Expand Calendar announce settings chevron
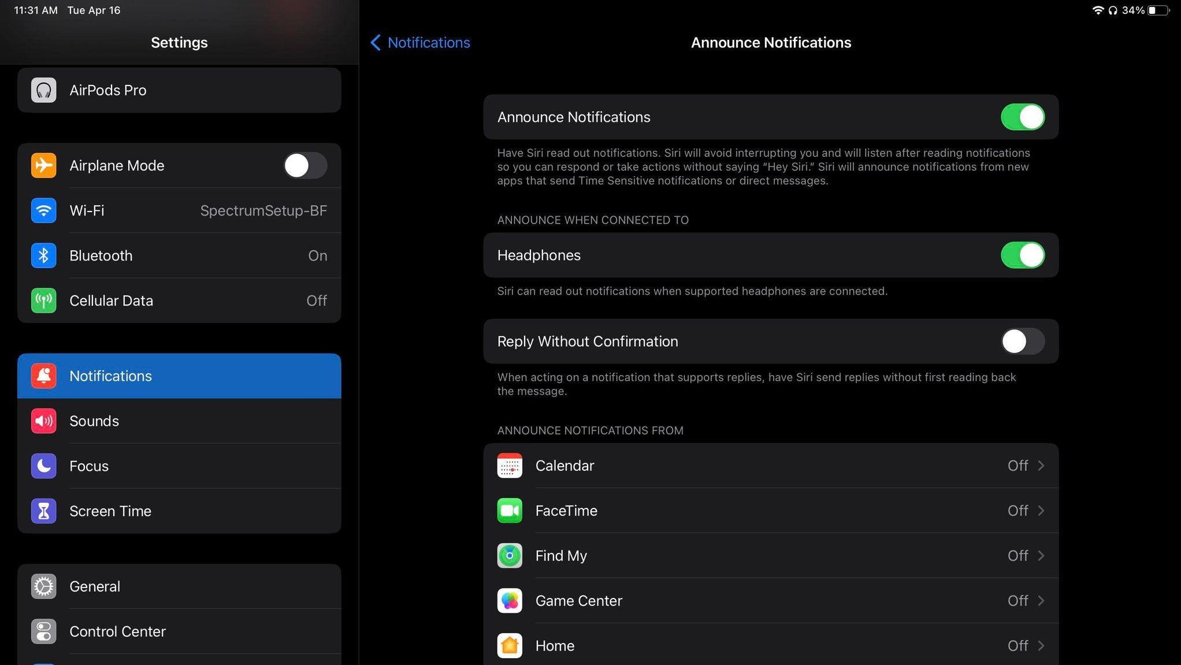Image resolution: width=1181 pixels, height=665 pixels. [x=1041, y=465]
